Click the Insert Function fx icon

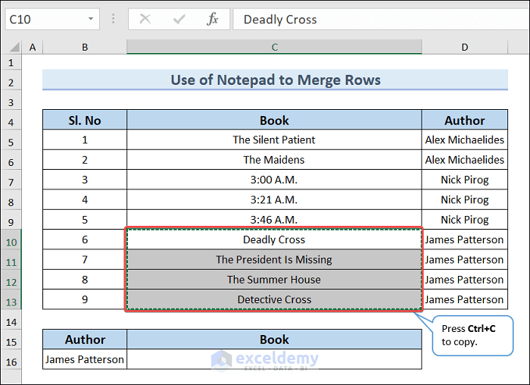point(213,19)
